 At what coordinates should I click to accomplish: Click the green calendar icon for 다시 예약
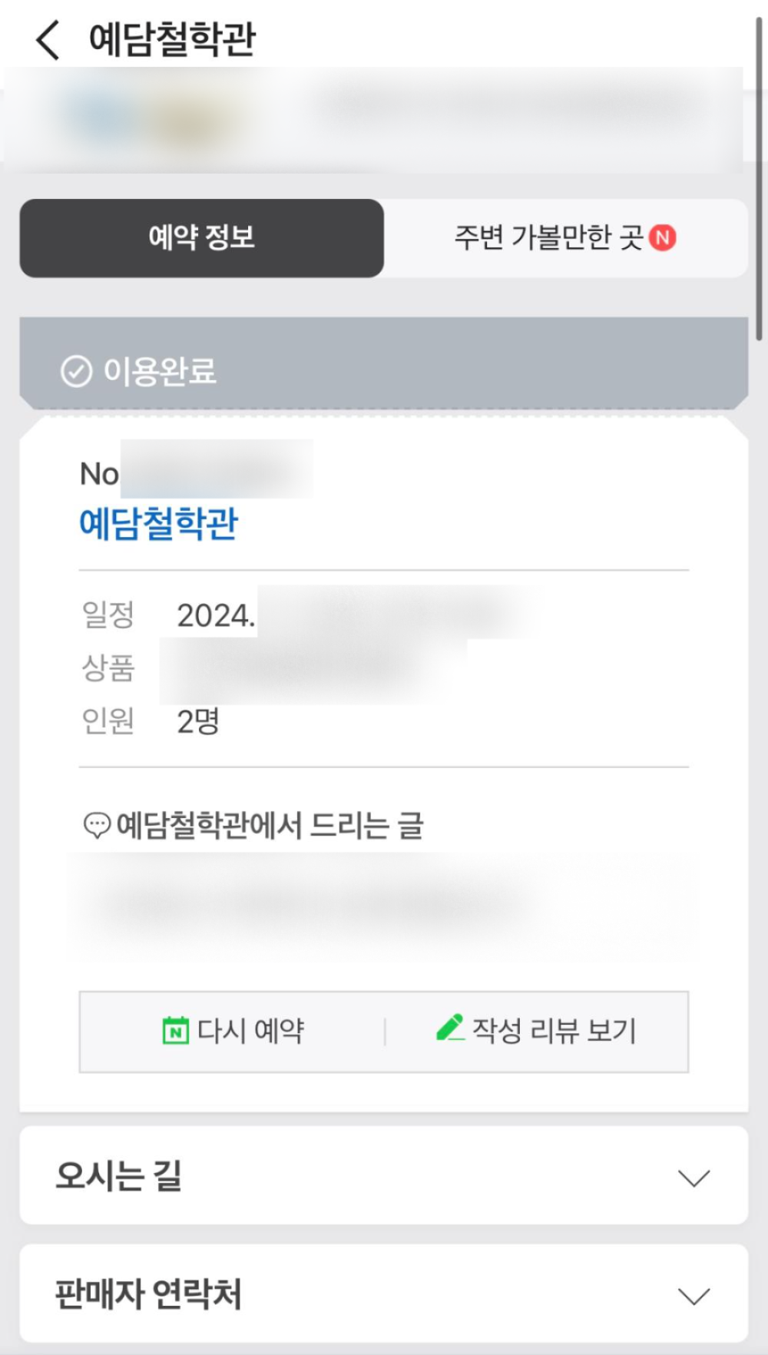176,1030
